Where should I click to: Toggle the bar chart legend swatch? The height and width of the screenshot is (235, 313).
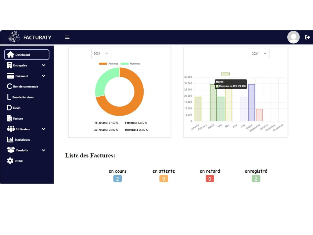225,74
